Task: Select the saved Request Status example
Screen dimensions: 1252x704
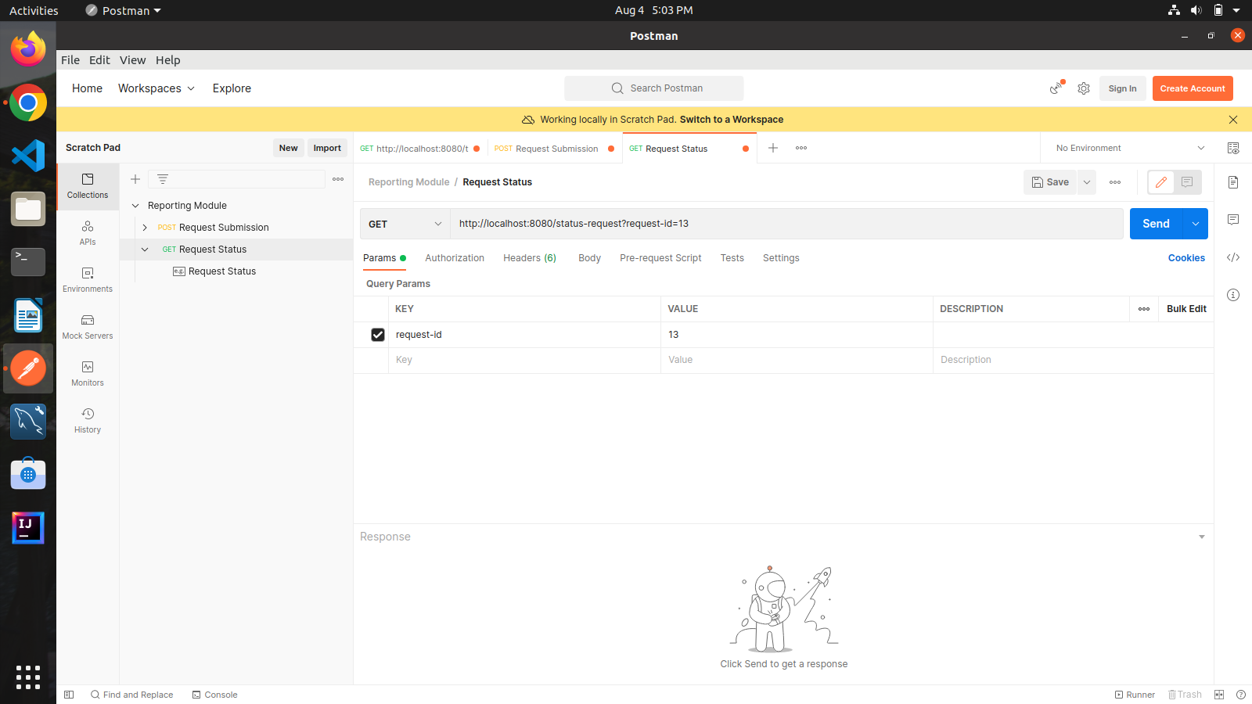Action: 222,271
